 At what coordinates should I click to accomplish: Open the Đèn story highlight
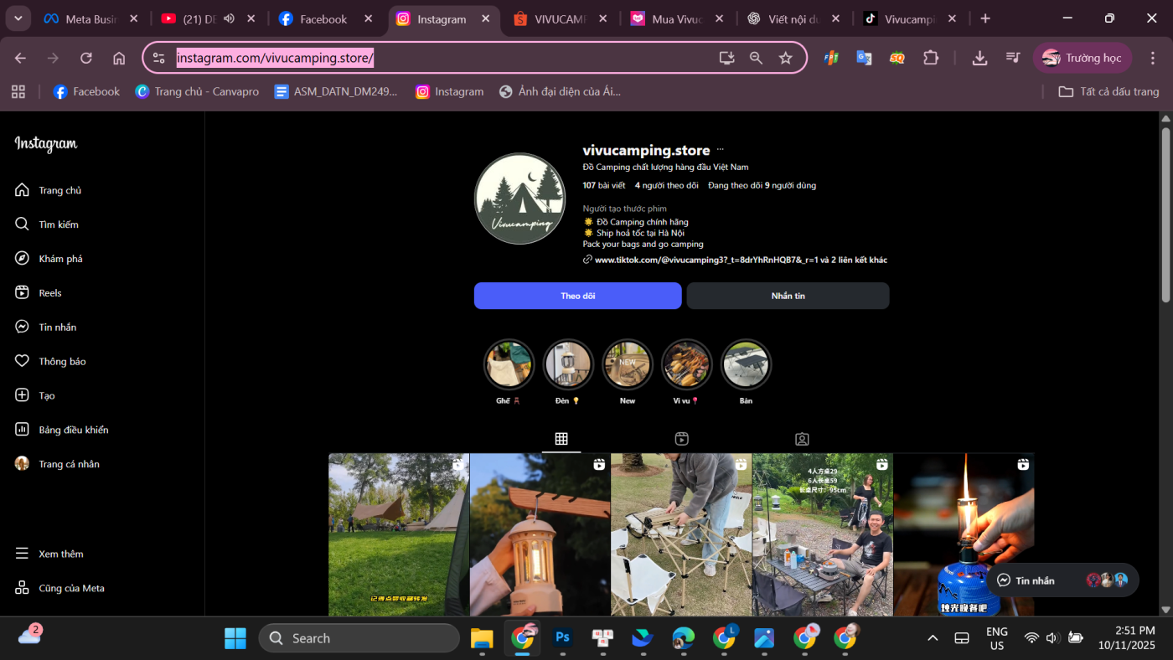(x=568, y=364)
